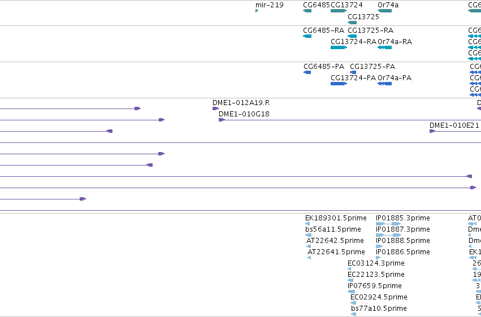
Task: Click the CG13725-PA label
Action: [x=372, y=67]
